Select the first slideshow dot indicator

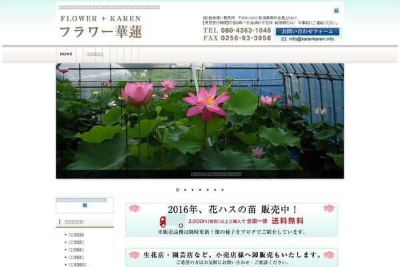click(177, 190)
